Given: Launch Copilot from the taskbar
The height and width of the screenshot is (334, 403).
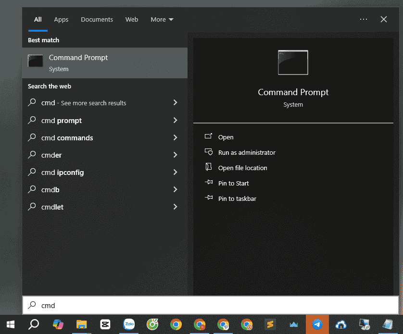Looking at the screenshot, I should coord(58,324).
